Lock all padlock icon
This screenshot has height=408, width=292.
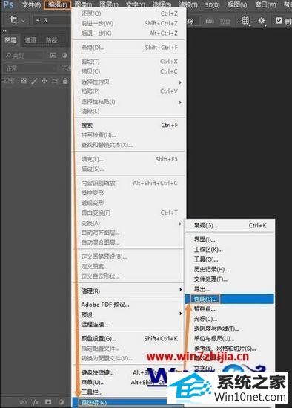[x=65, y=81]
